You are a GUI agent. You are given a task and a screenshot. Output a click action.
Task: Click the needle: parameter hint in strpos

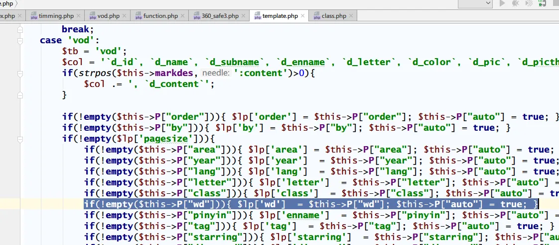click(x=216, y=73)
